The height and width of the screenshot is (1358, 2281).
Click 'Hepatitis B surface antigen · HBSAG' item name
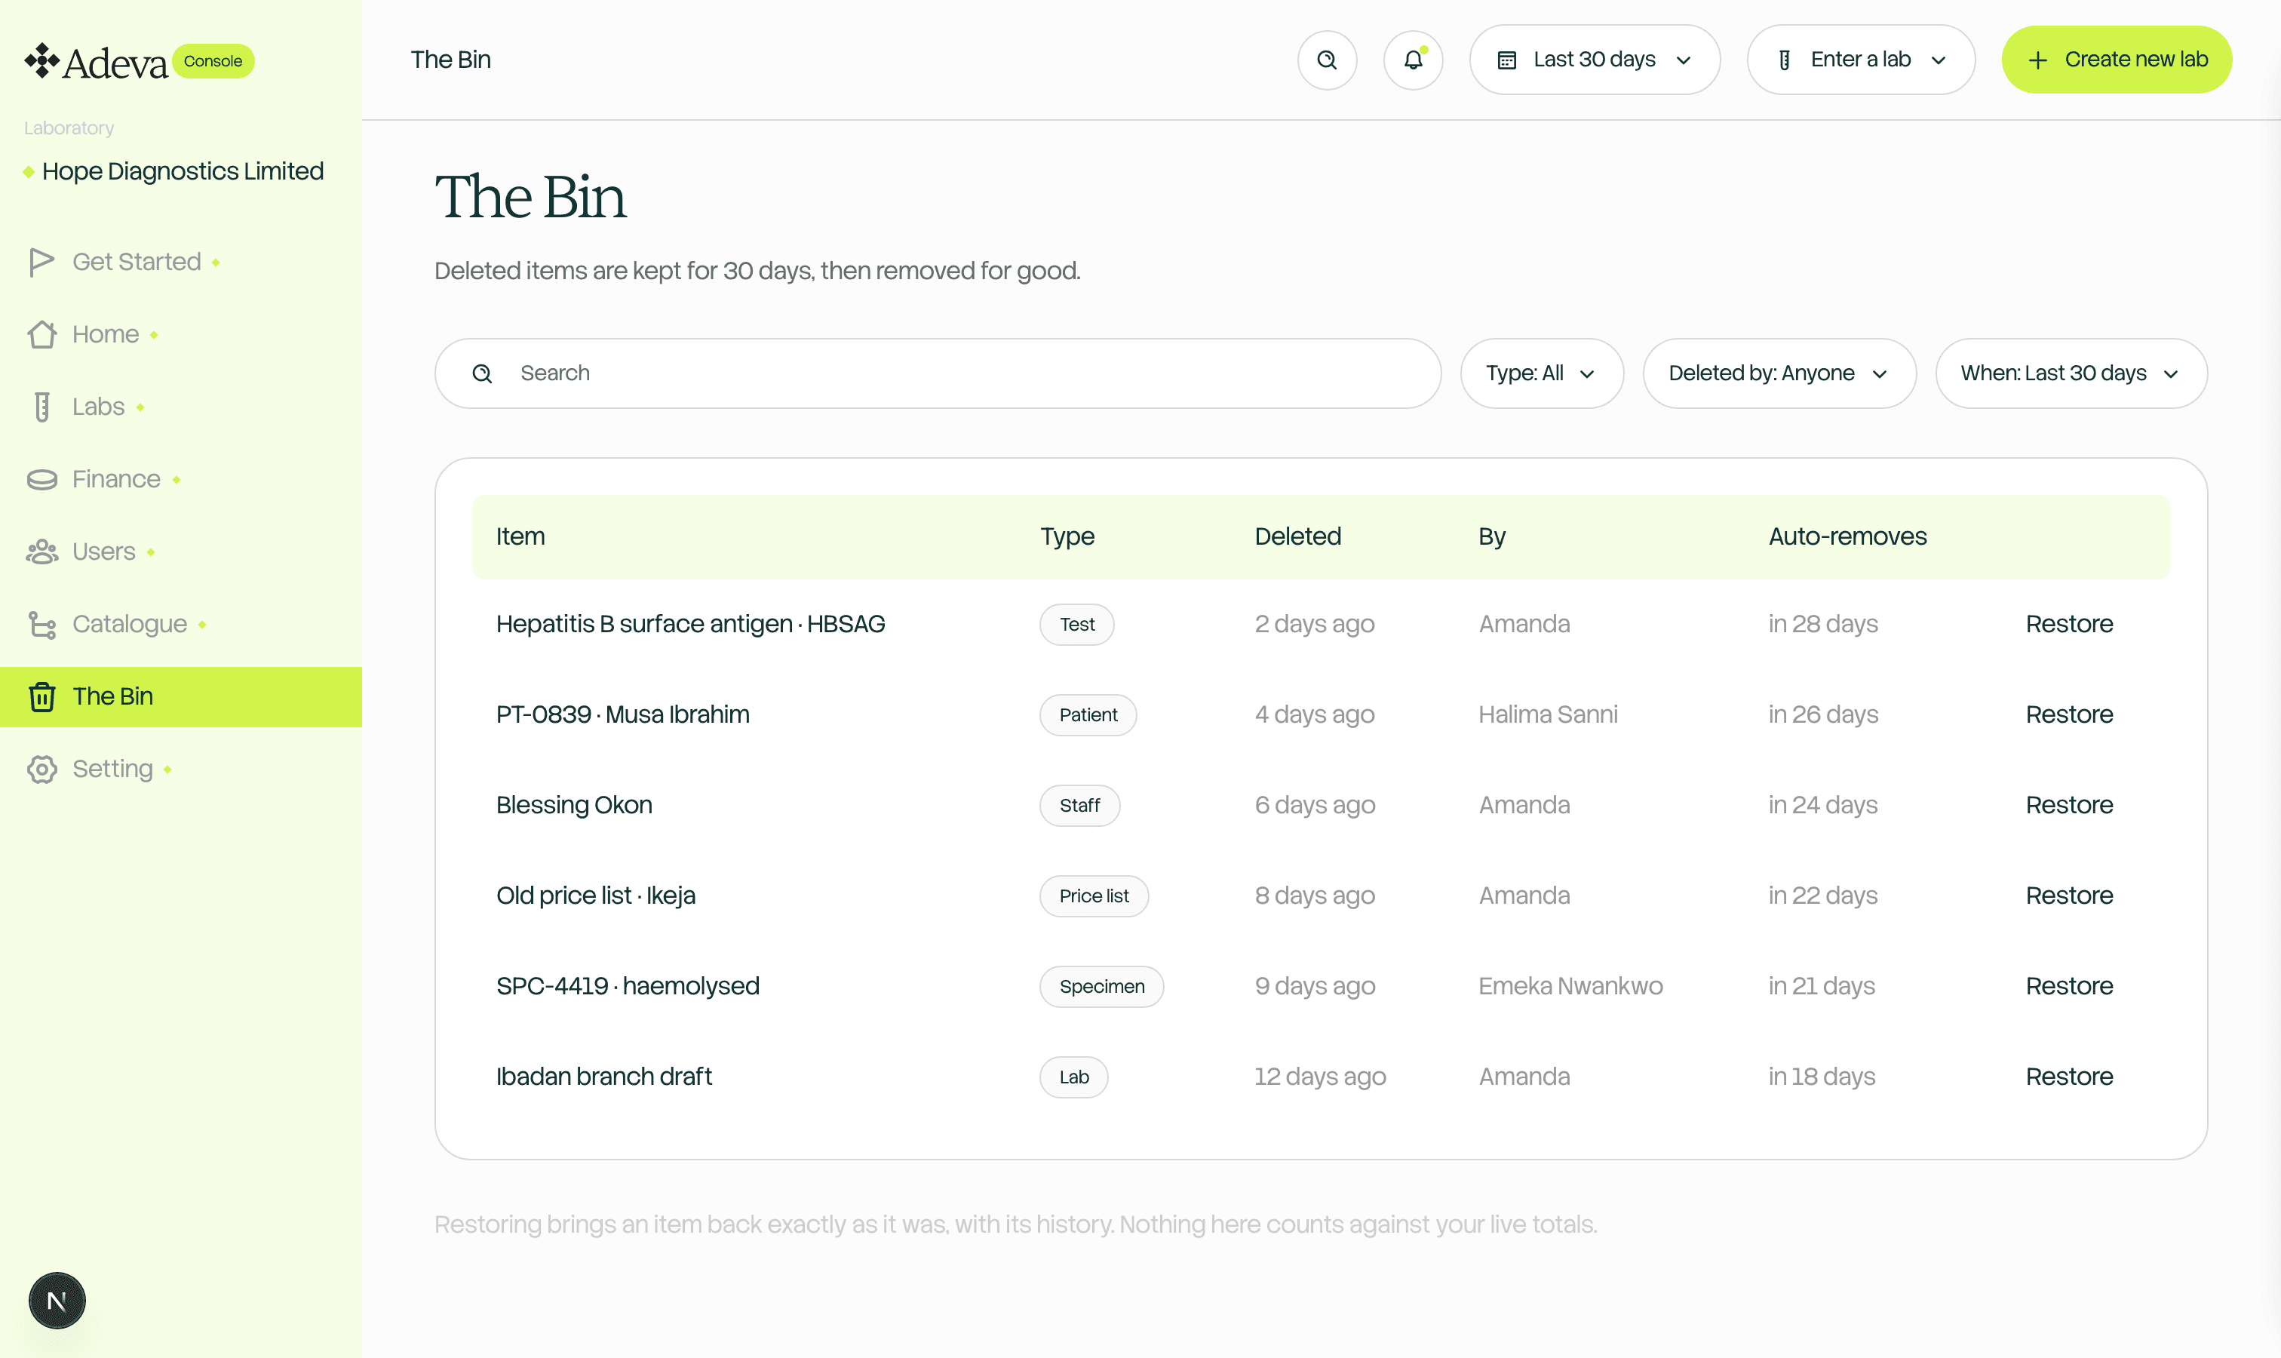691,624
